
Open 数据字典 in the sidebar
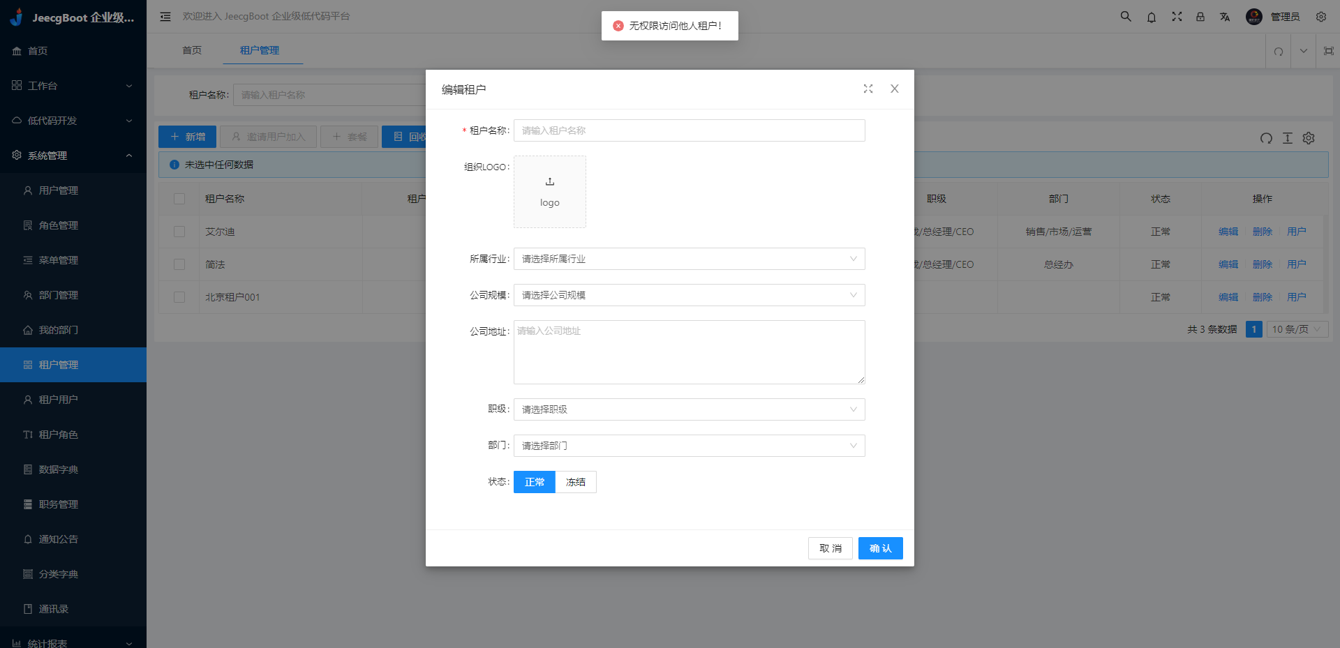click(x=73, y=469)
